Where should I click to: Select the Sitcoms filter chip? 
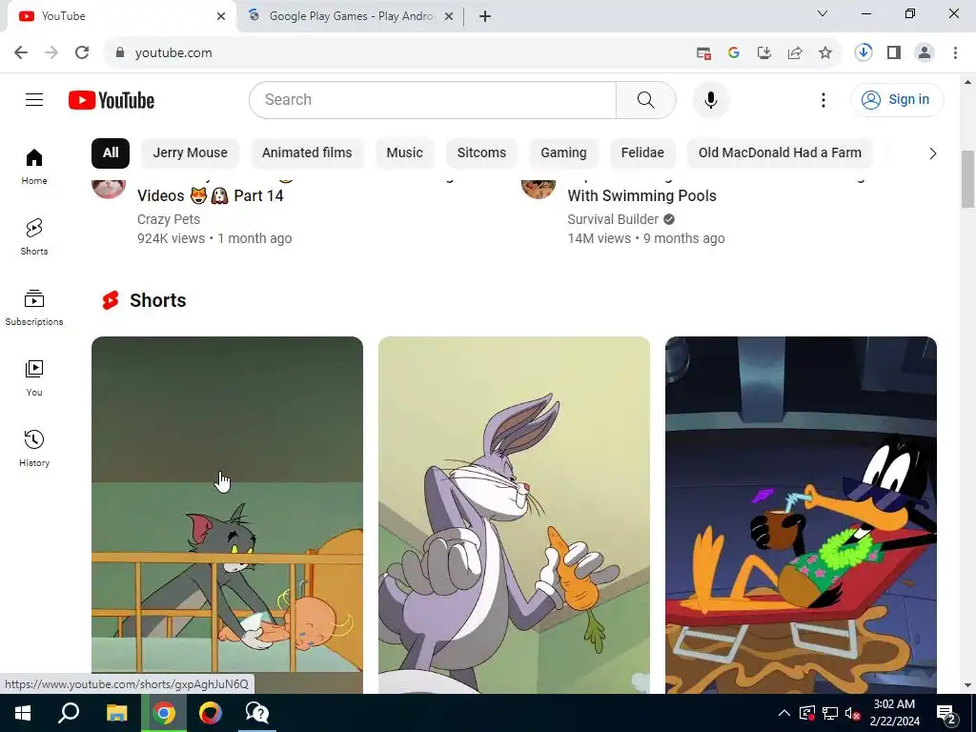click(481, 153)
